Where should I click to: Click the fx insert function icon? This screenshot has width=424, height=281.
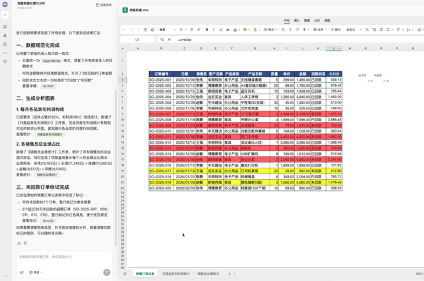point(170,40)
